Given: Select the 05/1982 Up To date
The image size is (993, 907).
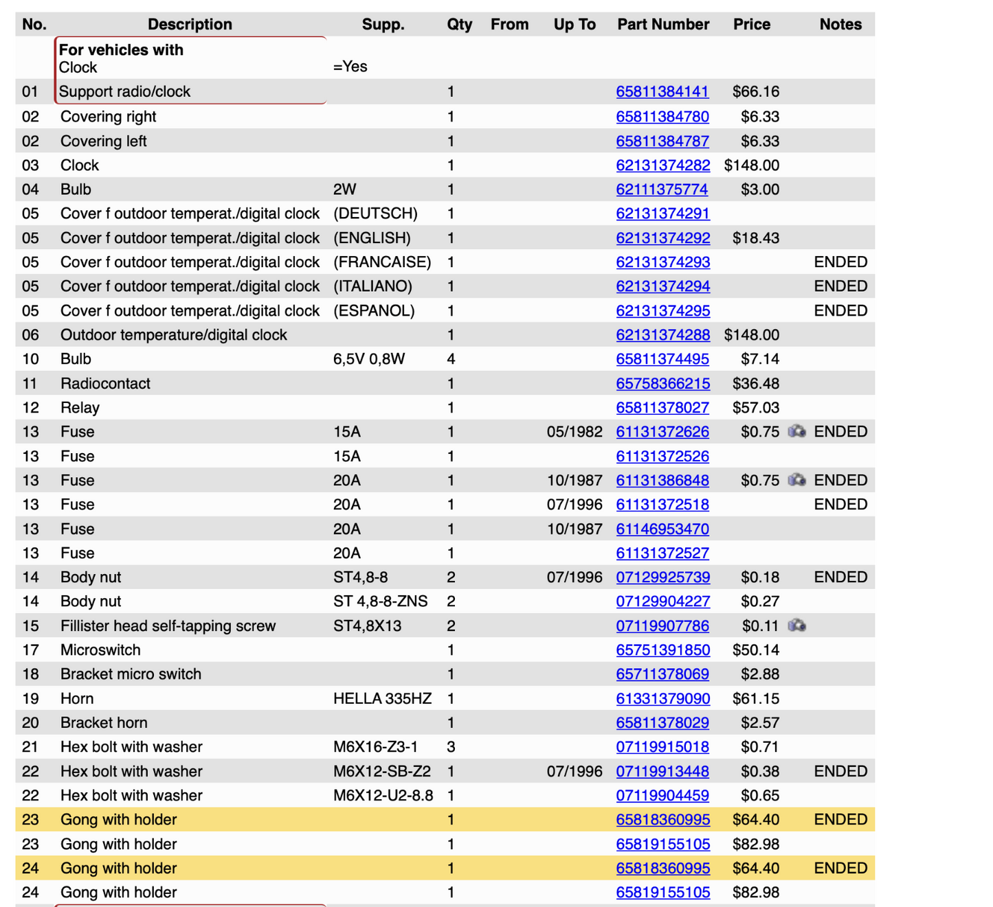Looking at the screenshot, I should 574,432.
